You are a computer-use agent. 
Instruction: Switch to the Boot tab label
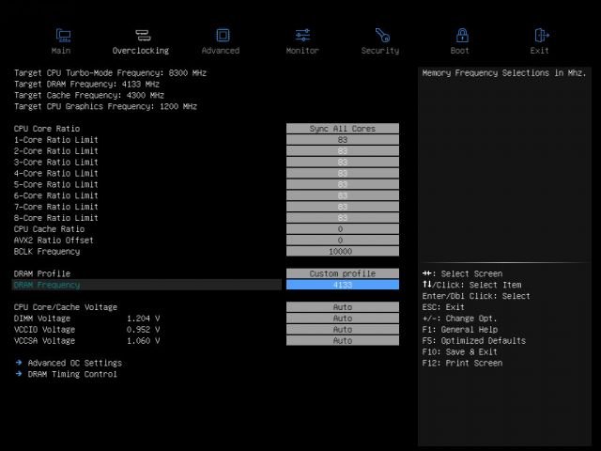coord(459,51)
